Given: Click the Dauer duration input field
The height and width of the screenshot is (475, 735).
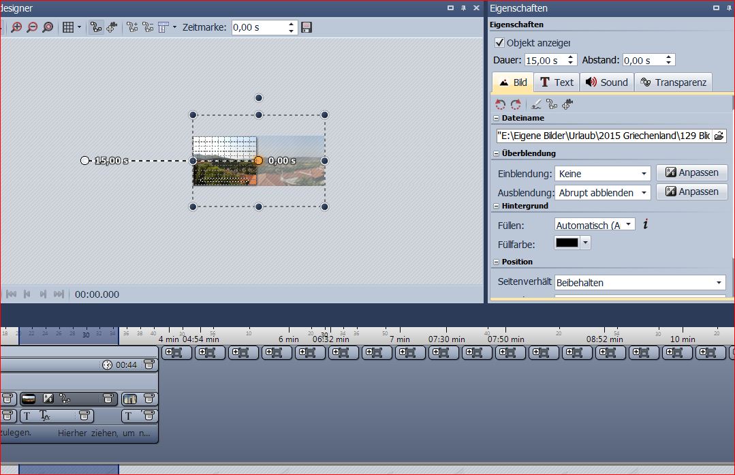Looking at the screenshot, I should point(545,61).
